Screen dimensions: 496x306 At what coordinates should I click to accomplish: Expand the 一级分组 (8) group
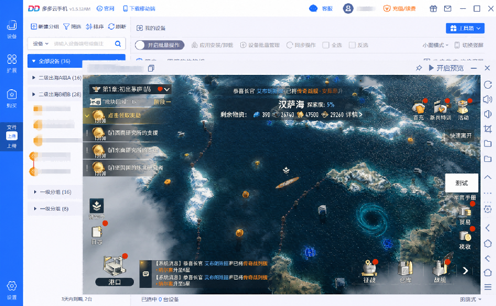pyautogui.click(x=35, y=209)
